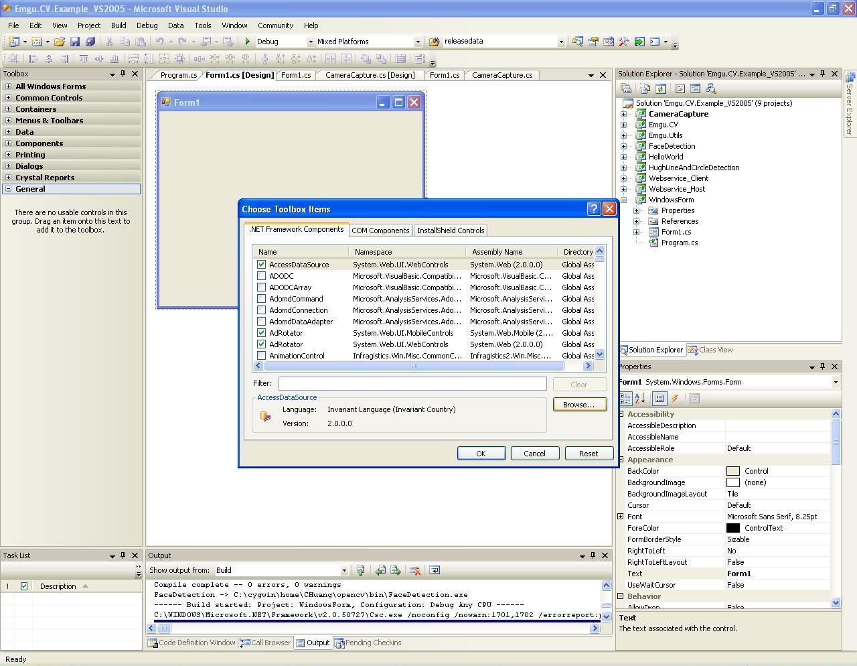The width and height of the screenshot is (857, 666).
Task: Click the Add New Item toolbar icon
Action: coord(37,42)
